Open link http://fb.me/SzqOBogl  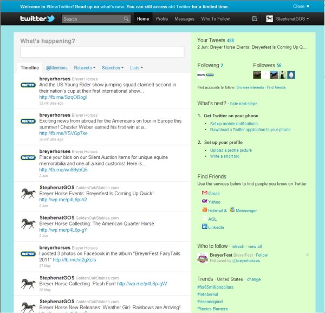coord(63,97)
